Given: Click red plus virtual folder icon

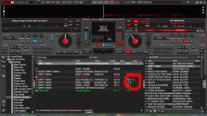Looking at the screenshot, I should coord(3,62).
